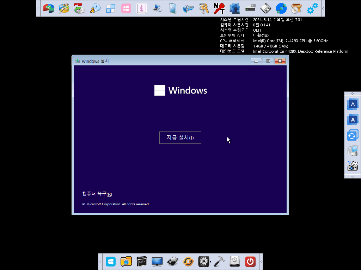
Task: Minimize the Windows 설치 window
Action: [256, 61]
